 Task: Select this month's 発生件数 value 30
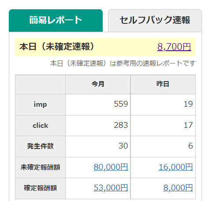(x=123, y=146)
